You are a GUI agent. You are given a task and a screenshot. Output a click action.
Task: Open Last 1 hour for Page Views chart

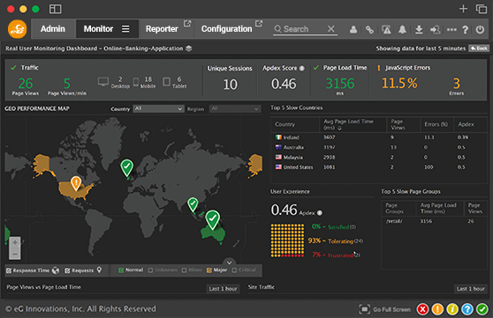tap(224, 289)
